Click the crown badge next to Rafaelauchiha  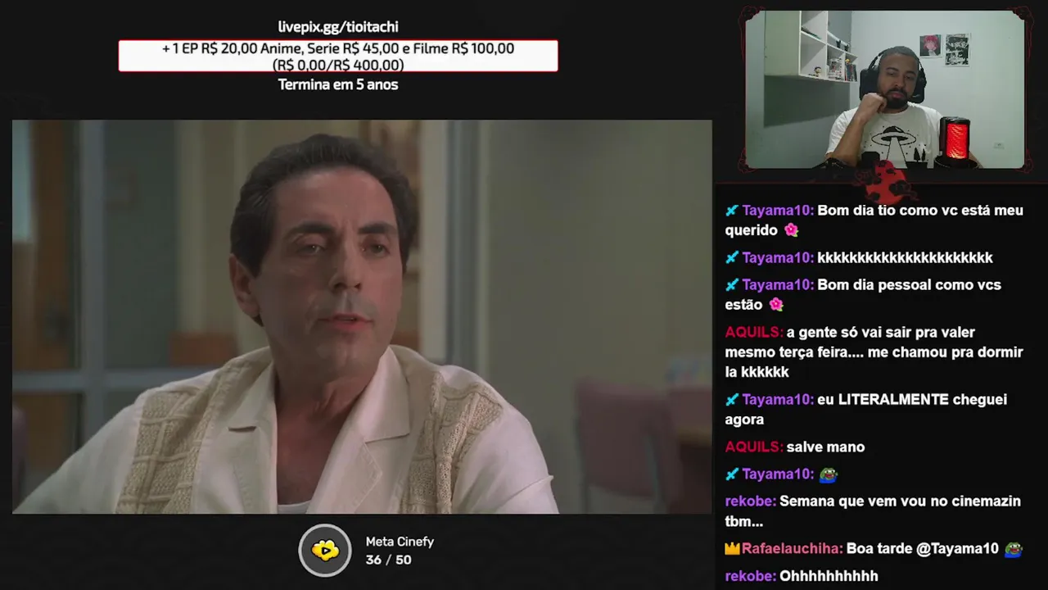click(732, 548)
